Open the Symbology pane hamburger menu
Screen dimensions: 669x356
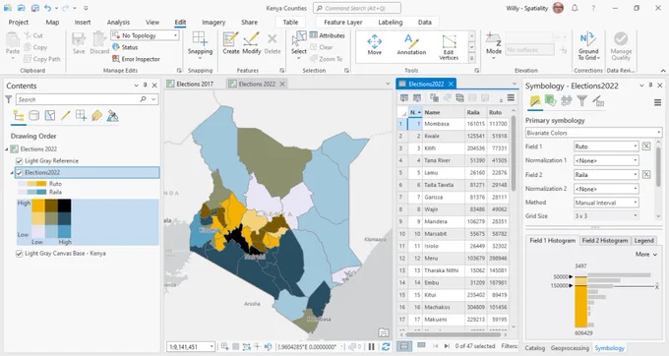(657, 102)
